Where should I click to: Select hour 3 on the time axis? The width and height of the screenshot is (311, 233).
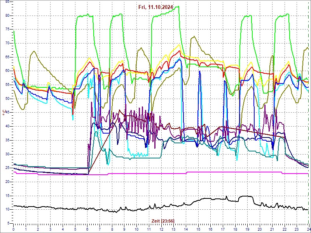pos(51,229)
